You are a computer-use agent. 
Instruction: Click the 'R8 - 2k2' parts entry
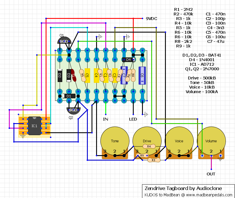(x=183, y=41)
